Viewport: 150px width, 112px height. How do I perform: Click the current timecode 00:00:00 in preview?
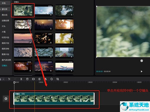pyautogui.click(x=99, y=71)
